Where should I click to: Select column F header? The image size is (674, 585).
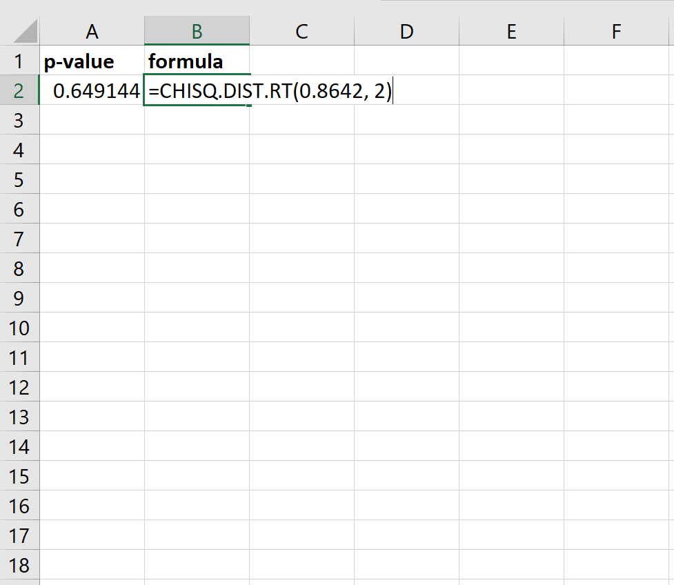click(617, 31)
